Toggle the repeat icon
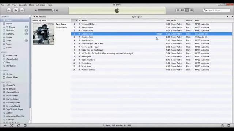Image resolution: width=234 pixels, height=131 pixels. (x=19, y=126)
